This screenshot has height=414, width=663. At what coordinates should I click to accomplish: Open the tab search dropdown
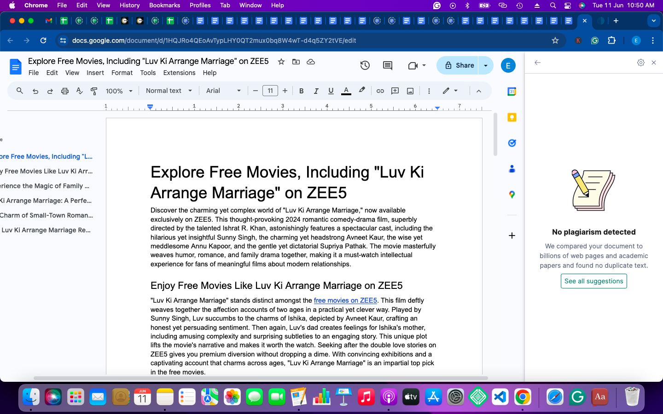pos(653,21)
